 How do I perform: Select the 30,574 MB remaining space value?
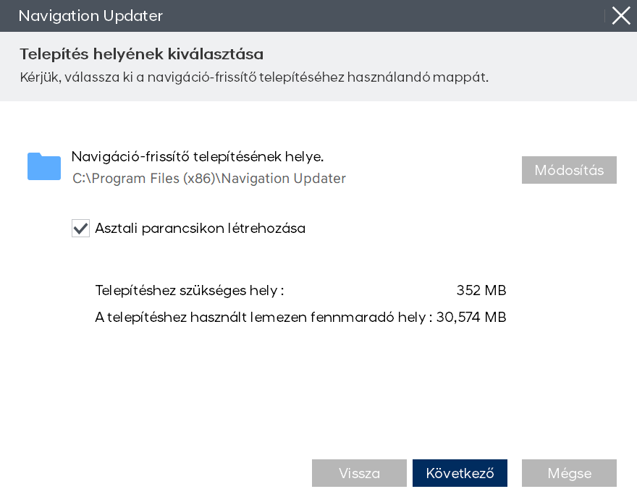point(471,317)
